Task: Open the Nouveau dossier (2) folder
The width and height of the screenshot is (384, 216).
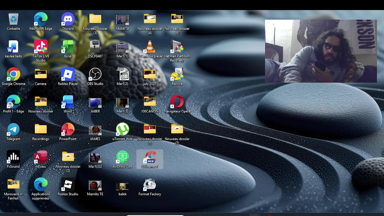Action: [x=68, y=157]
